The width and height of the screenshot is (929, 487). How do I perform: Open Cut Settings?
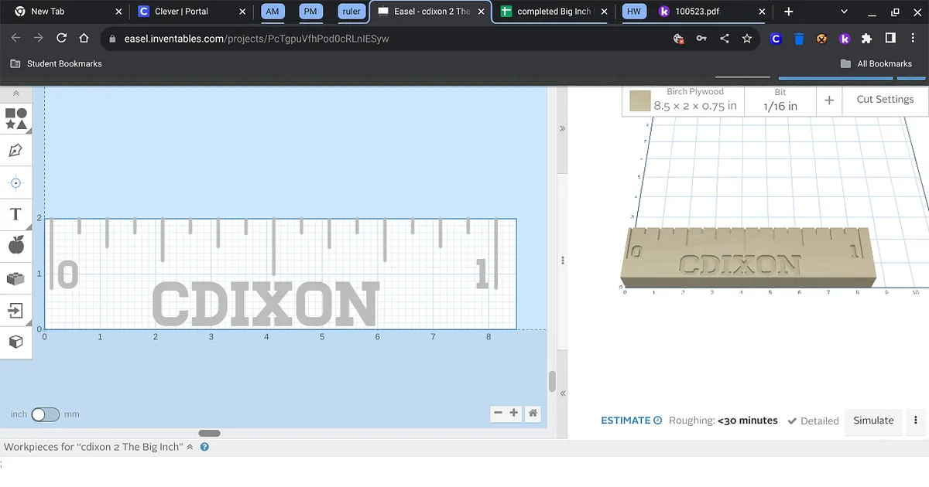coord(885,100)
